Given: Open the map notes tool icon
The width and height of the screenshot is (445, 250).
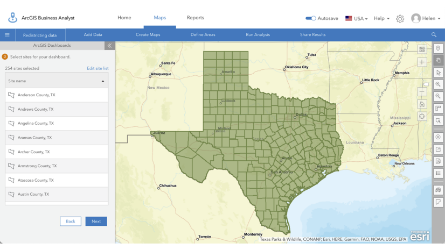Looking at the screenshot, I should 438,202.
